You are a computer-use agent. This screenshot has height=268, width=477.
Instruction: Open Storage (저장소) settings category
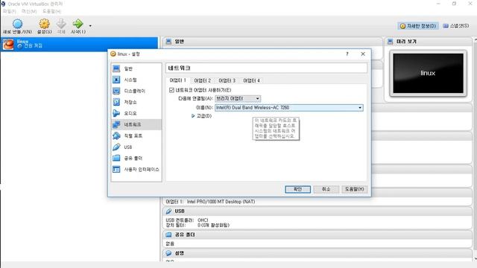tap(136, 103)
